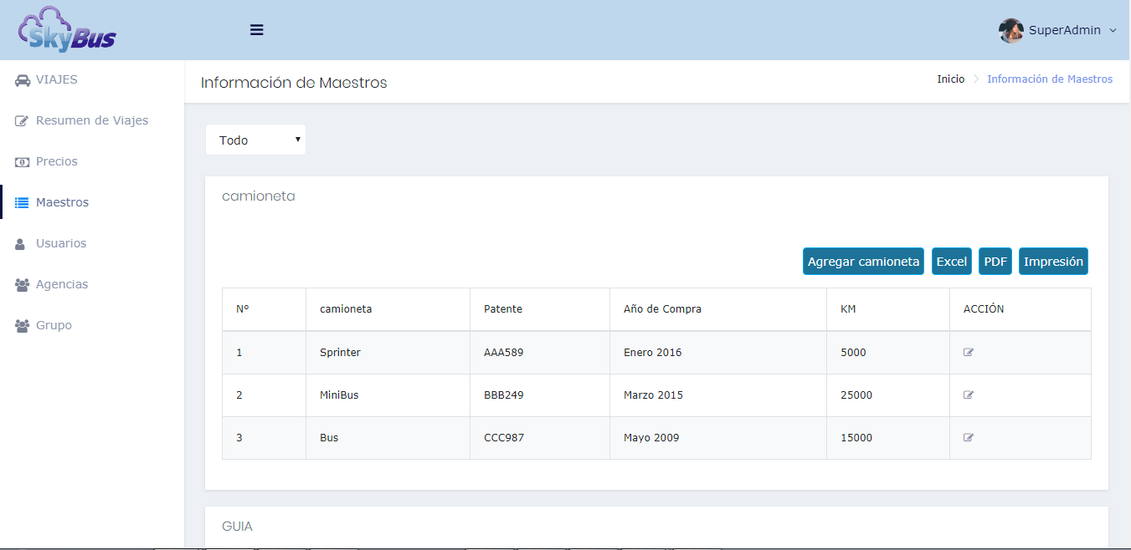
Task: Click edit icon for Bus row
Action: pos(969,438)
